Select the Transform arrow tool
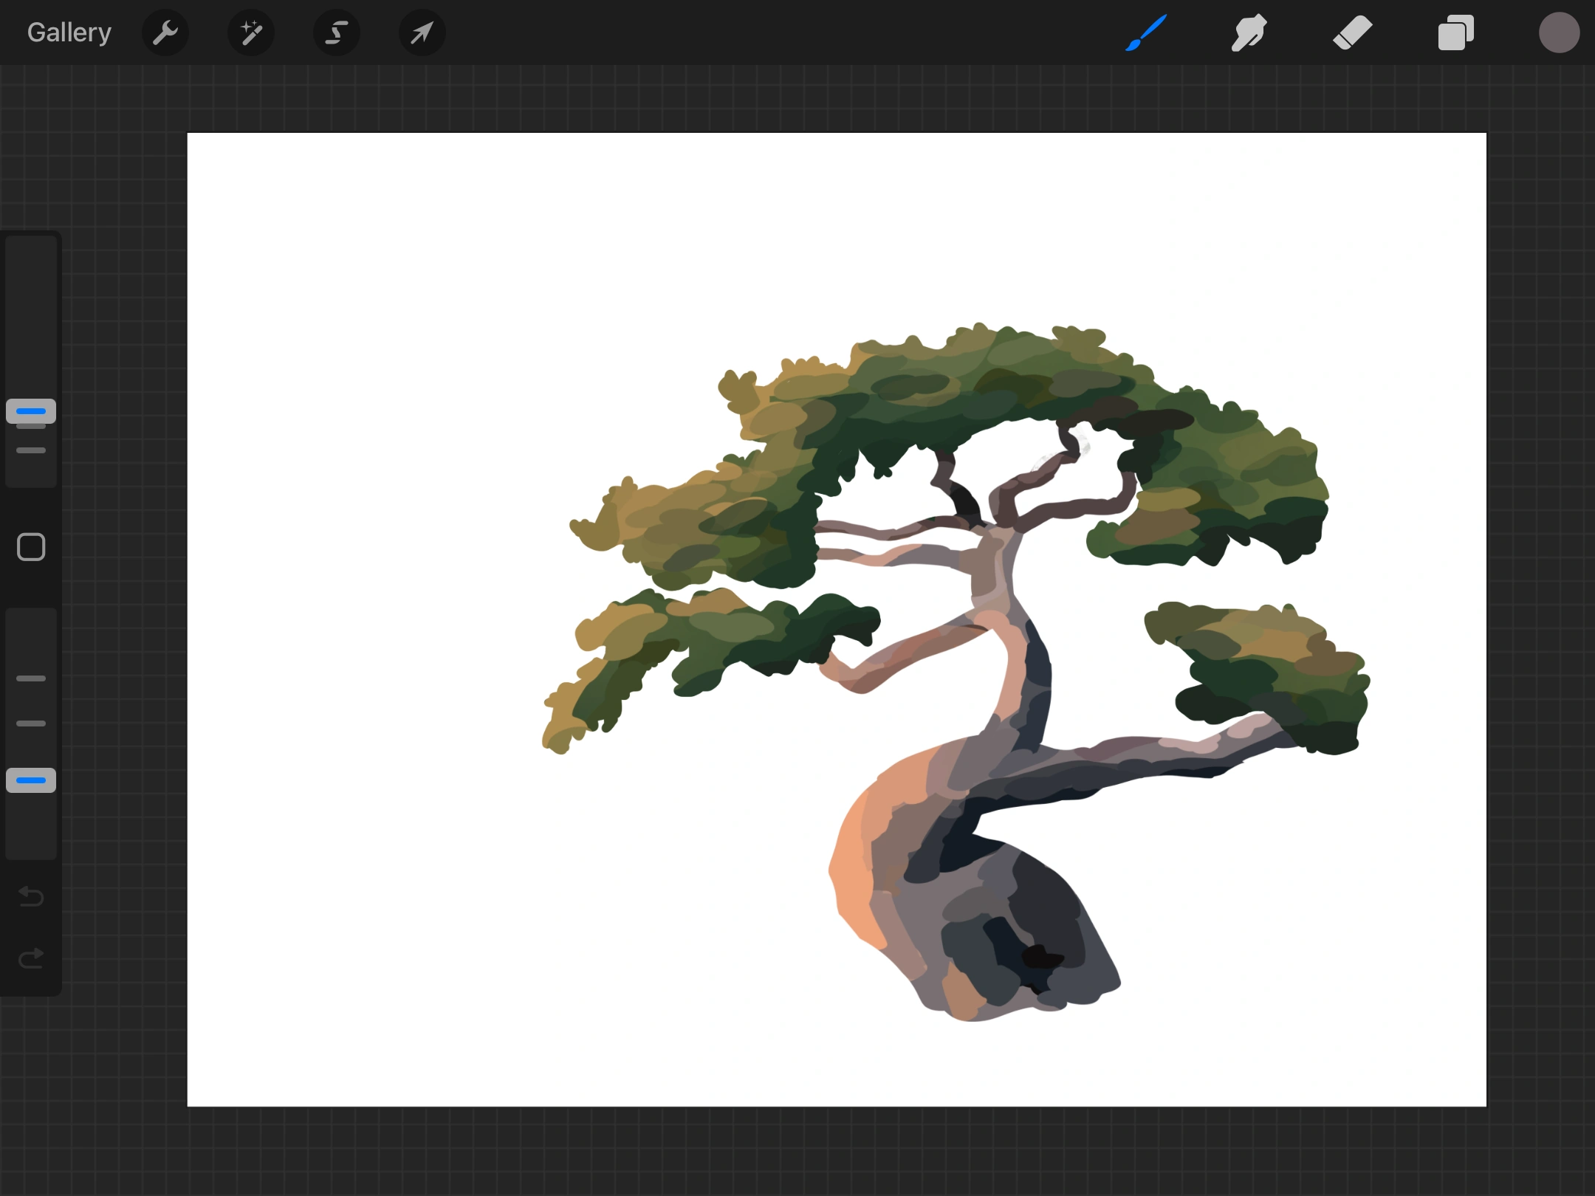 point(421,32)
